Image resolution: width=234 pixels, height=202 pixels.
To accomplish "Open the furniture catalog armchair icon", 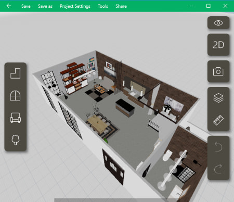I will click(x=16, y=118).
